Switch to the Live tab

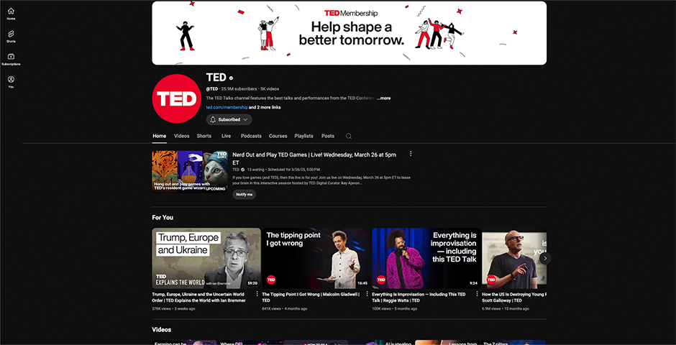227,136
